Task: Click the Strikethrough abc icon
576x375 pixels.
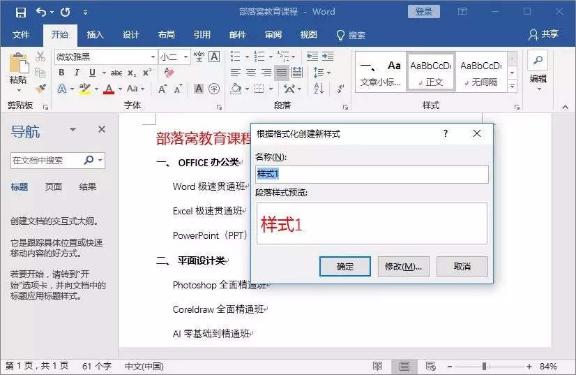Action: [x=116, y=73]
